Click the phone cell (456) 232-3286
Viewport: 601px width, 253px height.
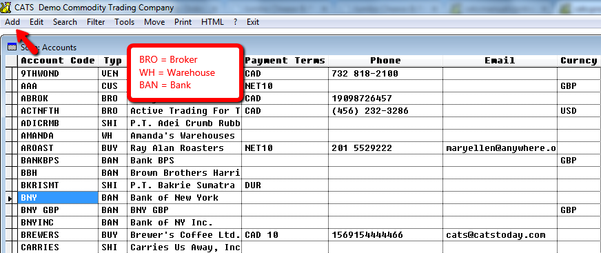click(385, 111)
